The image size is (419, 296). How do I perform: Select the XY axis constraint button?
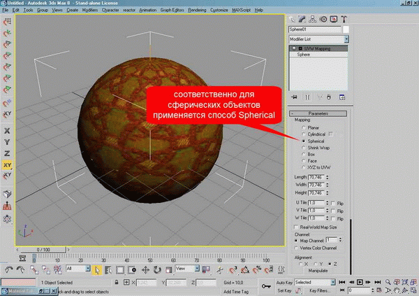coord(6,164)
